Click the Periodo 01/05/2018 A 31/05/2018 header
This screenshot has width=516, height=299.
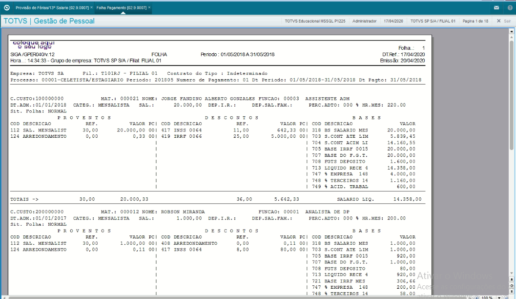tap(238, 55)
